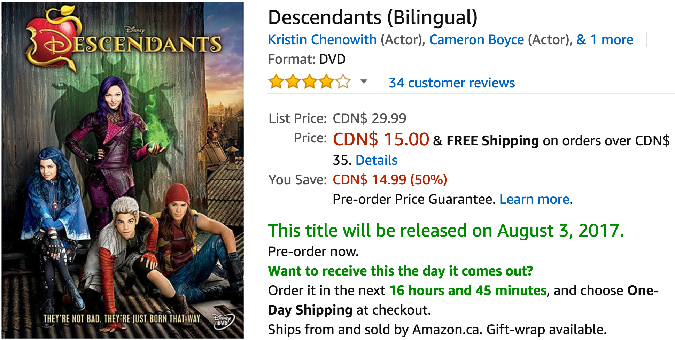675x340 pixels.
Task: Click Kristin Chenowith actor link
Action: [322, 40]
